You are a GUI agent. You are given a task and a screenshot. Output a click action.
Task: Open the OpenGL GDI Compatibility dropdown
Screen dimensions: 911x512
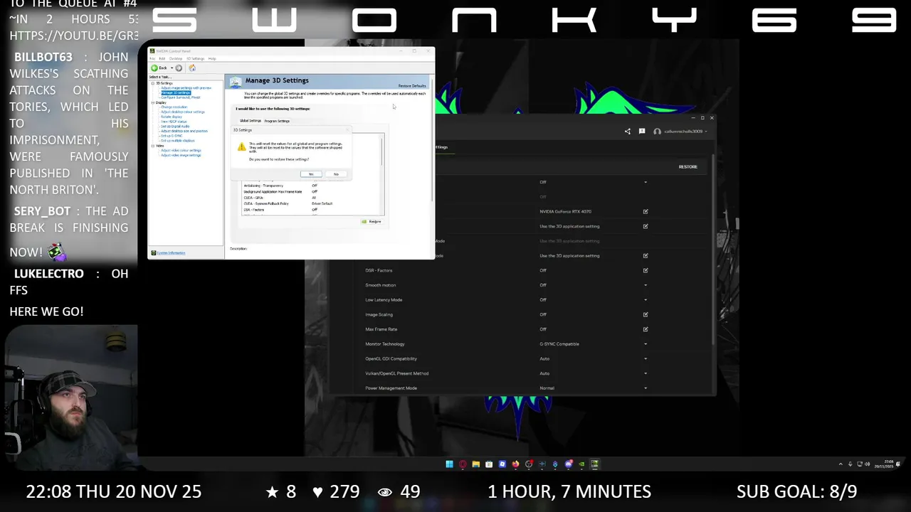646,358
